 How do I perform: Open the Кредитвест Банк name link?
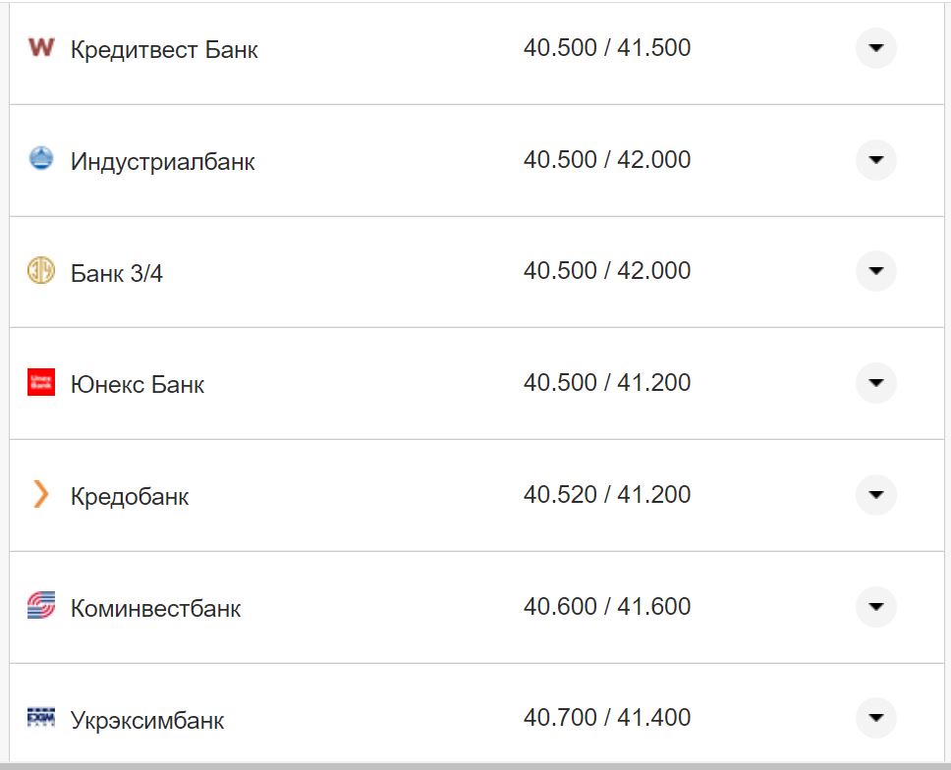[x=164, y=49]
